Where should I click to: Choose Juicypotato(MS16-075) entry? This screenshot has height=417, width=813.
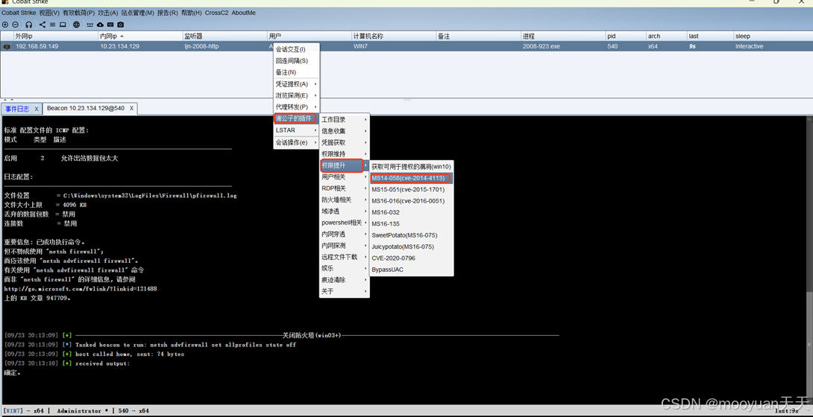click(x=412, y=246)
